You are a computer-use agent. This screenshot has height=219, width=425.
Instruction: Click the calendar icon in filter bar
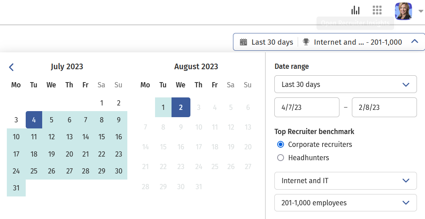pos(243,42)
